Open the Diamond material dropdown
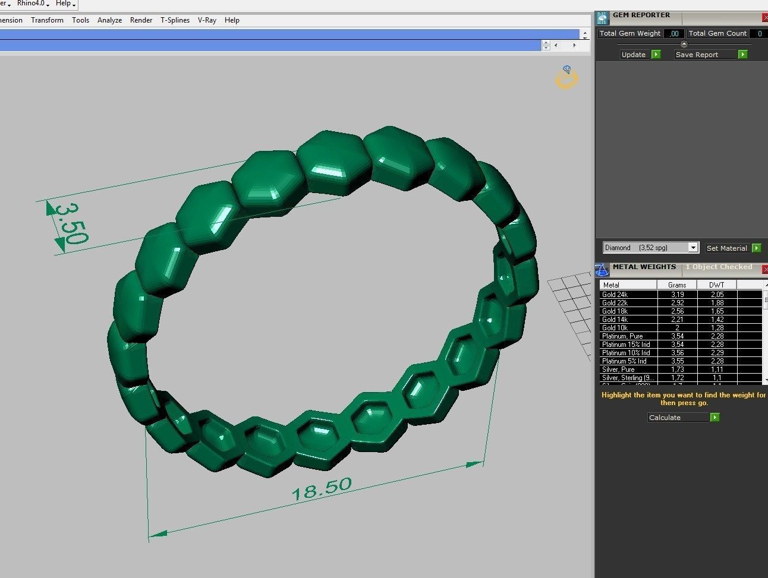 pyautogui.click(x=693, y=248)
